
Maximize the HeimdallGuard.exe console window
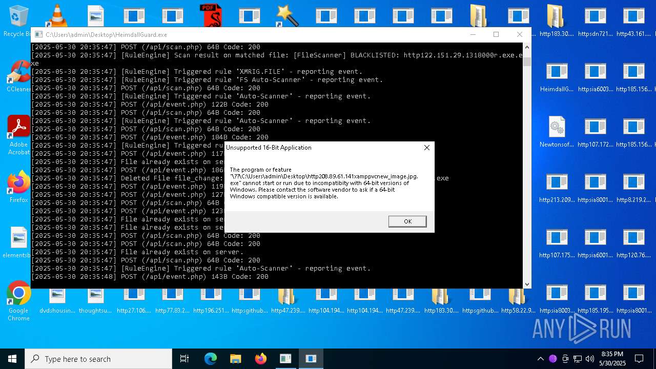pyautogui.click(x=496, y=34)
